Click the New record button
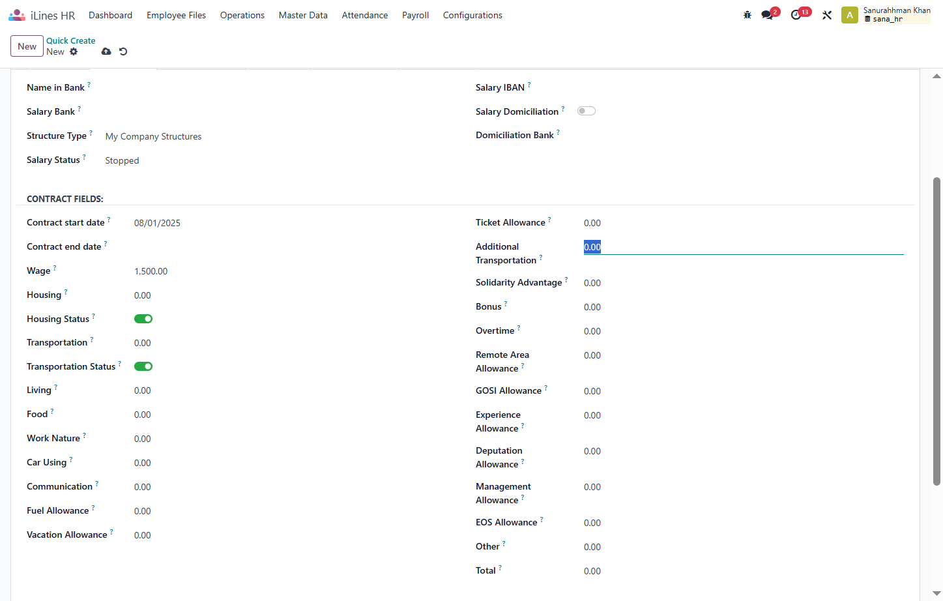Image resolution: width=943 pixels, height=601 pixels. pyautogui.click(x=27, y=46)
